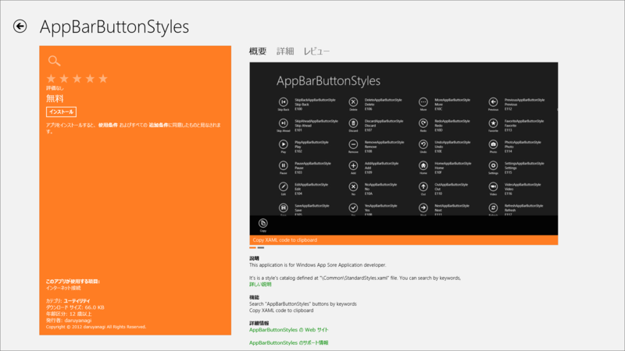Switch to the 詳細 tab
The image size is (625, 351).
coord(285,51)
